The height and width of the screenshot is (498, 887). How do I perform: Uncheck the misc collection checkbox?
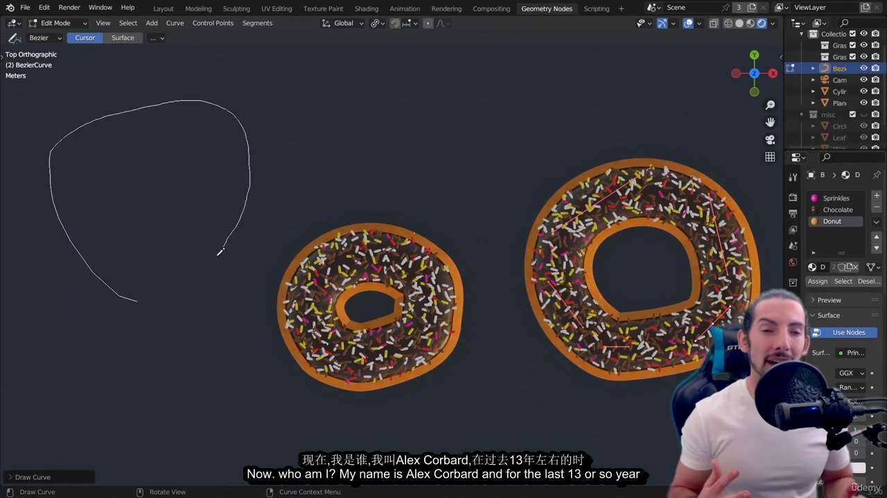[x=852, y=114]
